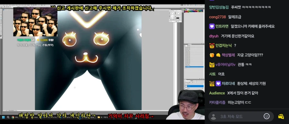
Task: Select chat message 거기에 문신한거같아요
Action: click(237, 36)
